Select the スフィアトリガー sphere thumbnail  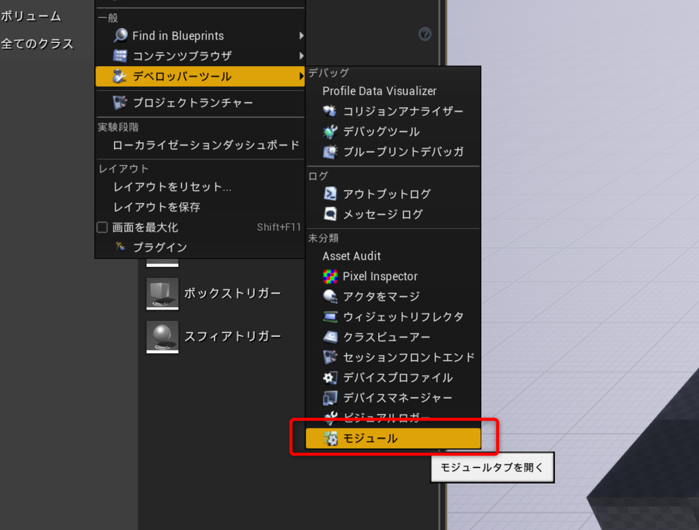162,336
